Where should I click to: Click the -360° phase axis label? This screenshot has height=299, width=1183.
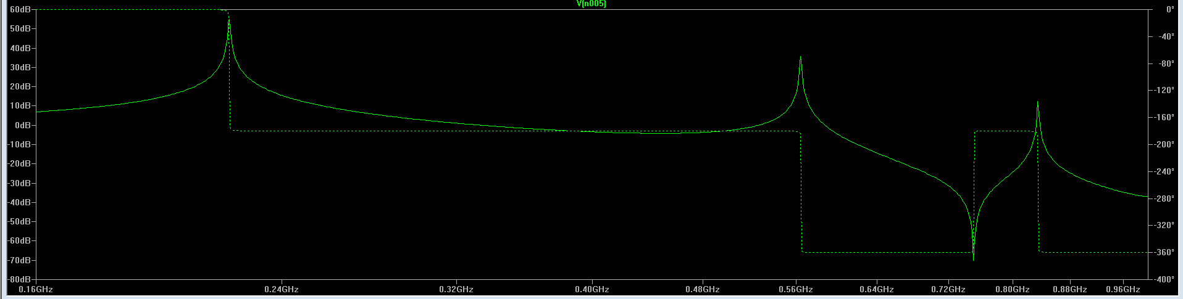tap(1164, 252)
